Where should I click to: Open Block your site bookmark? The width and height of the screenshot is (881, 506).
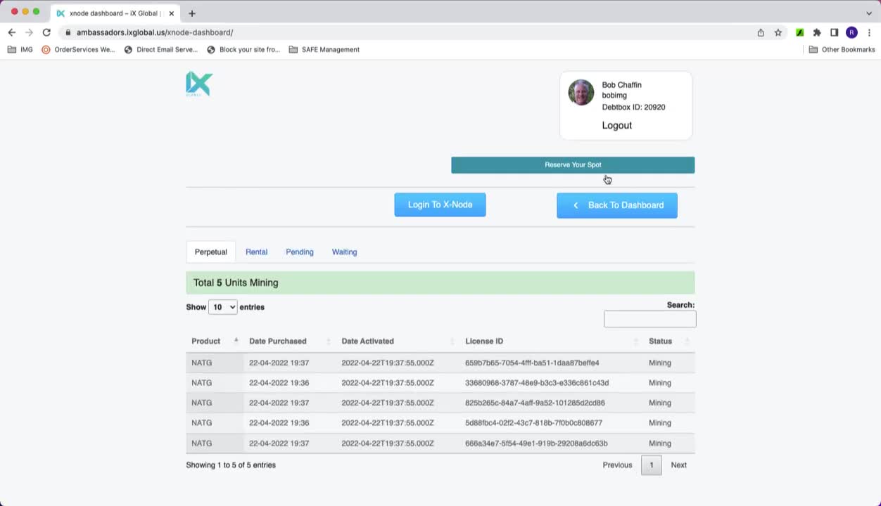pyautogui.click(x=243, y=50)
